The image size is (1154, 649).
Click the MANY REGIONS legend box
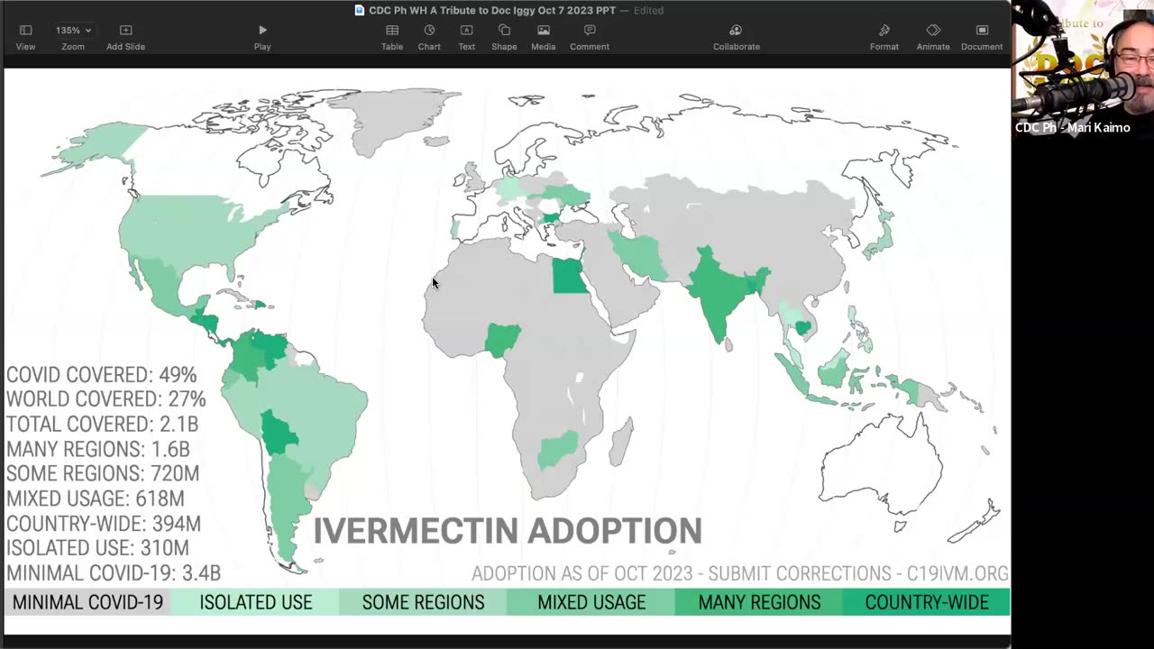tap(759, 602)
